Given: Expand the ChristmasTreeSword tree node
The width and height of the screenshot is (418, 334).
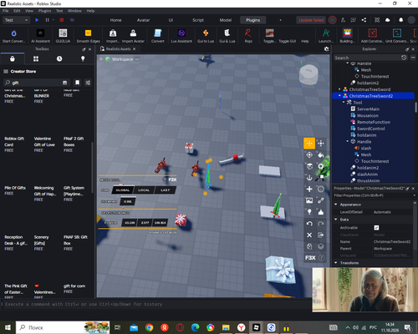Looking at the screenshot, I should pos(339,89).
